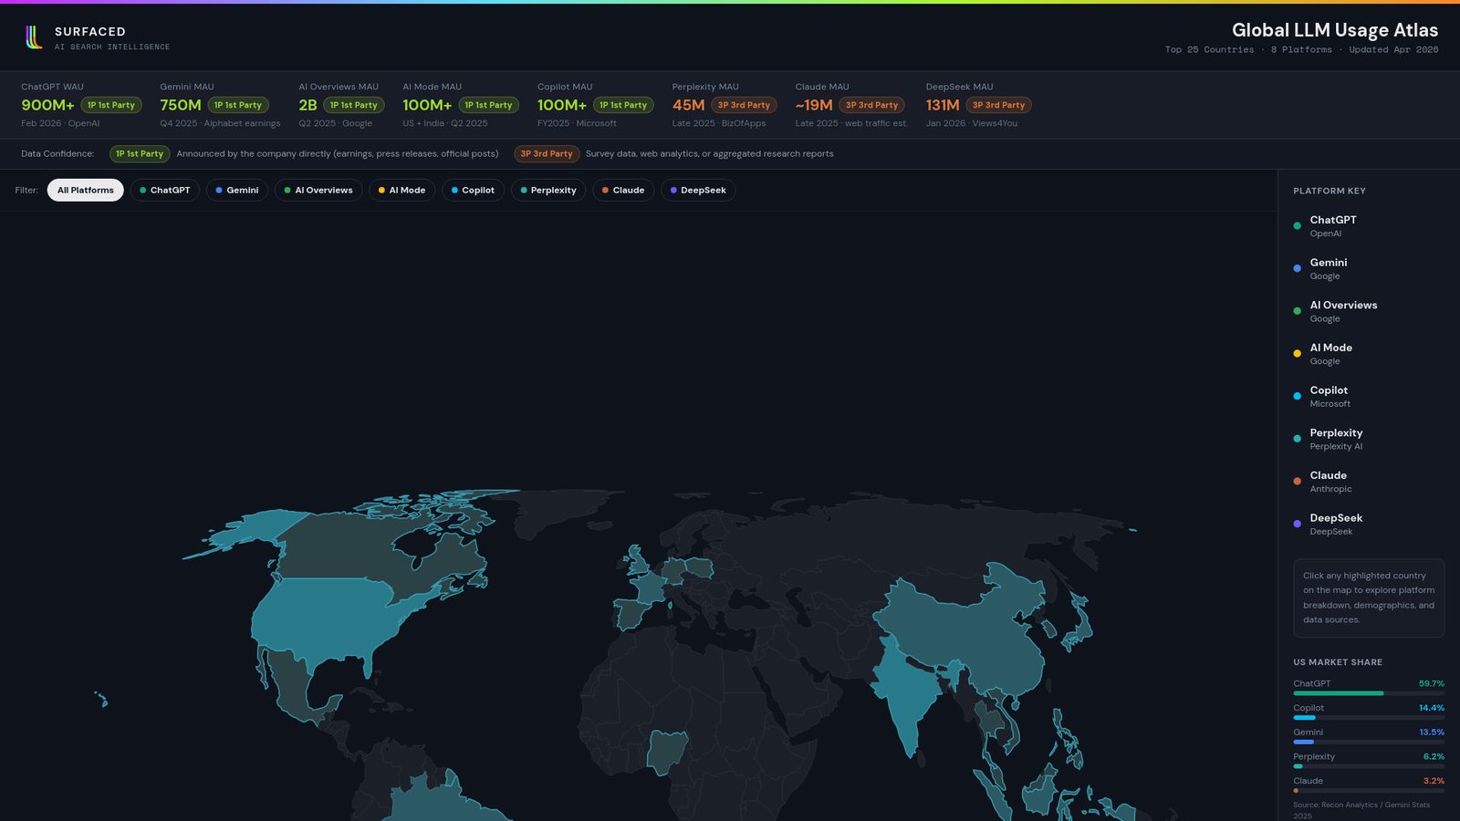The width and height of the screenshot is (1460, 821).
Task: Click the Surfaced logo icon
Action: click(34, 37)
